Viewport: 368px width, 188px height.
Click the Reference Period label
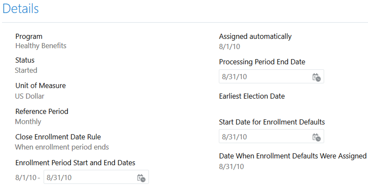click(x=42, y=111)
